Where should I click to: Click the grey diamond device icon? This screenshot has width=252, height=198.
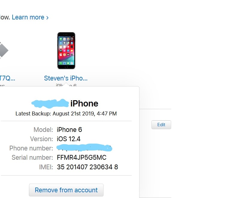coord(4,50)
